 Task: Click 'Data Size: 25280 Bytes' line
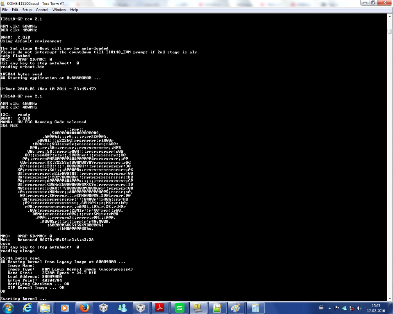click(52, 273)
